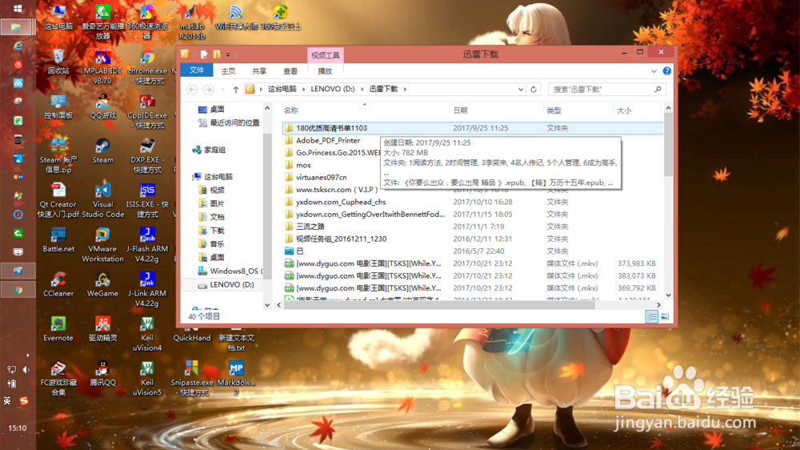Expand path arrow after 迅雷下载

405,90
